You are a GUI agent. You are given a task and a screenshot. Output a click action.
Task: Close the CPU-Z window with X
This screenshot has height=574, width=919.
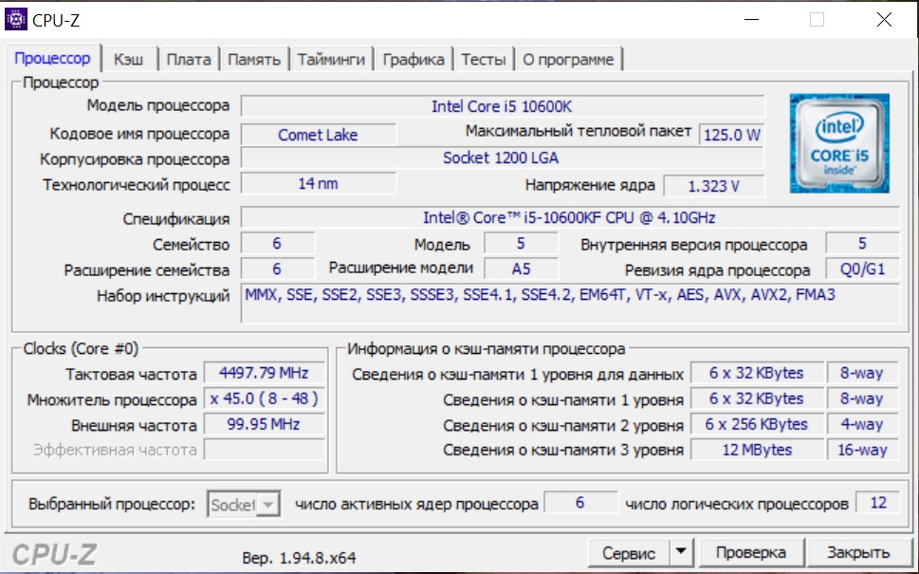point(884,20)
